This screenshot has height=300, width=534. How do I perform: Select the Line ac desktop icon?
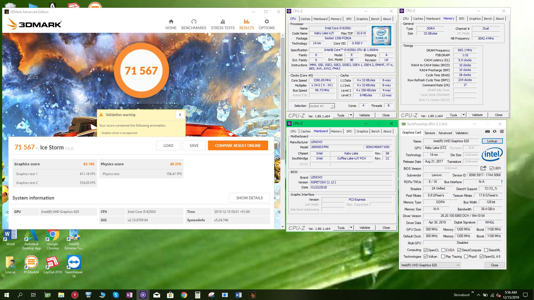click(10, 265)
